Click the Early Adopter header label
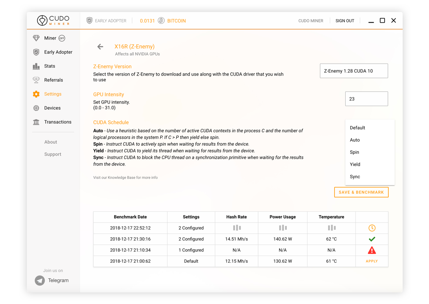Image resolution: width=429 pixels, height=304 pixels. pyautogui.click(x=110, y=21)
